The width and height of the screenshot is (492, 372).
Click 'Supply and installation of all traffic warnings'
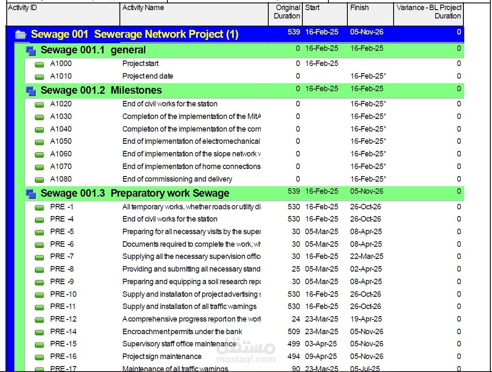[189, 306]
